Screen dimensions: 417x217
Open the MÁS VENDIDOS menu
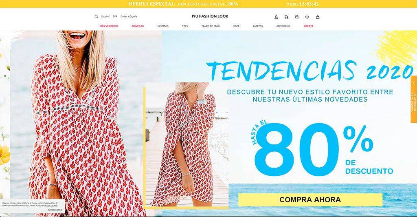pyautogui.click(x=109, y=26)
